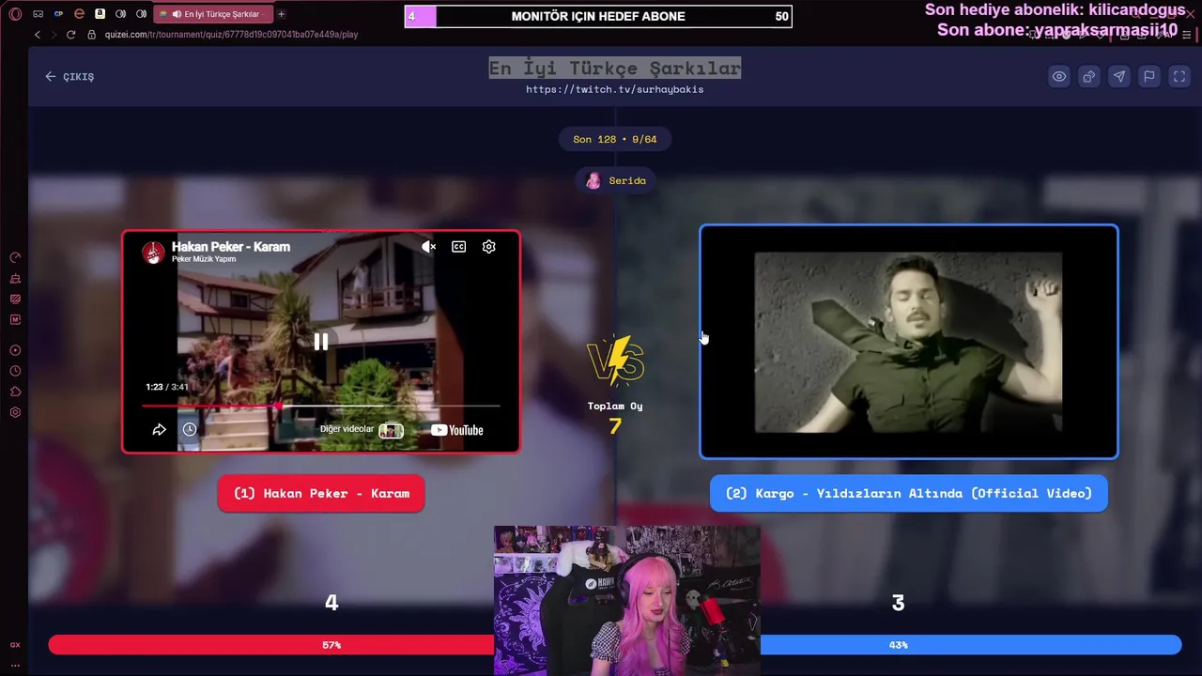Mute audio via the tab speaker icon

[x=177, y=14]
